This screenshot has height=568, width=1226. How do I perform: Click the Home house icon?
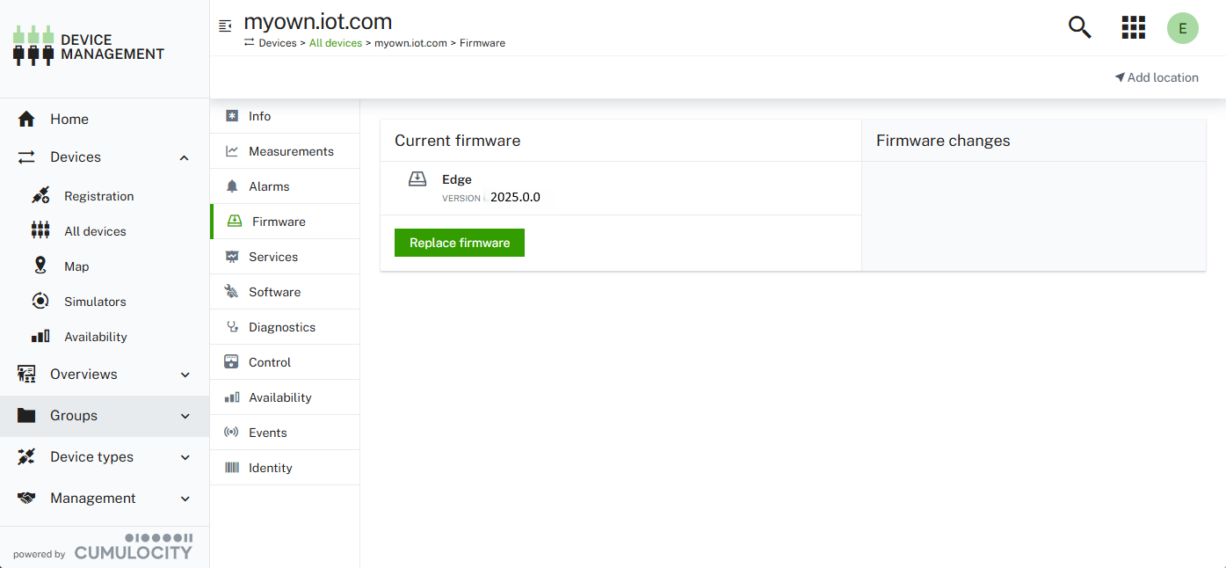pyautogui.click(x=26, y=120)
